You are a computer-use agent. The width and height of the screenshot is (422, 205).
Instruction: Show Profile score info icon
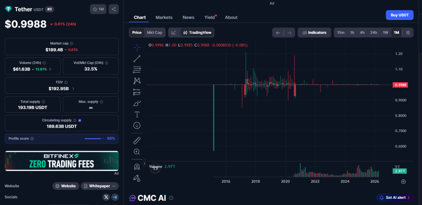[32, 139]
